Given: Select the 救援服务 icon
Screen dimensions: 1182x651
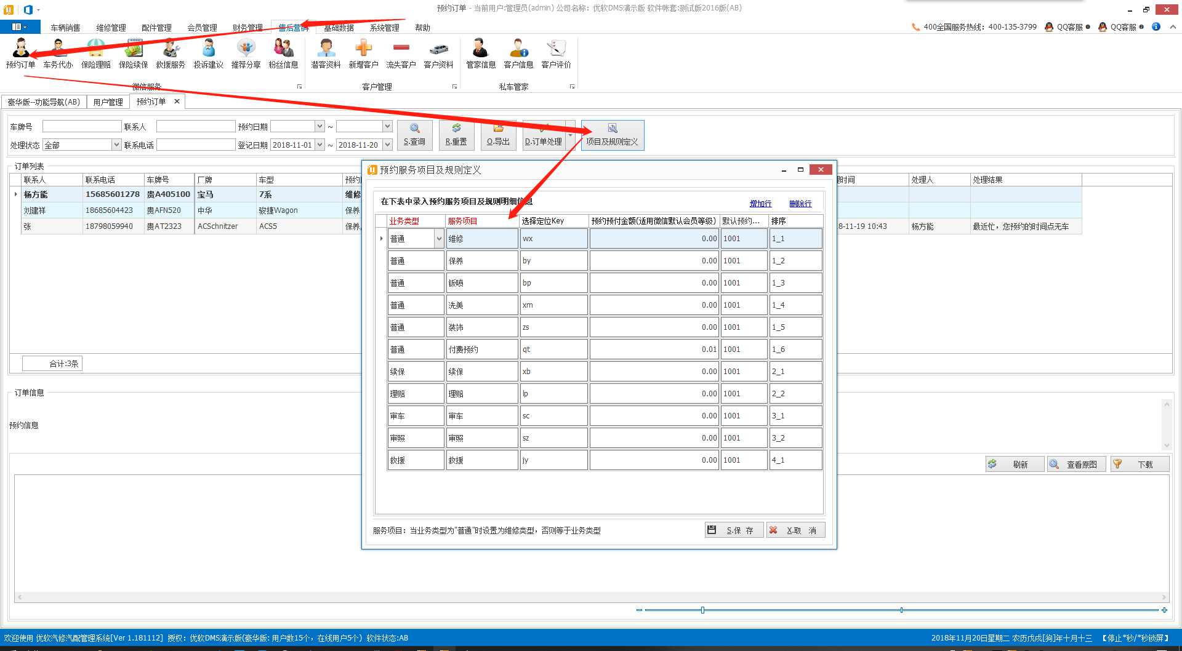Looking at the screenshot, I should [171, 54].
